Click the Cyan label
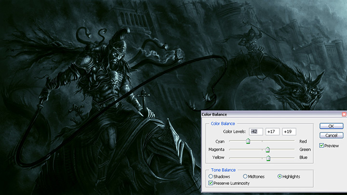Screen dimensions: 347x195 (x=220, y=142)
